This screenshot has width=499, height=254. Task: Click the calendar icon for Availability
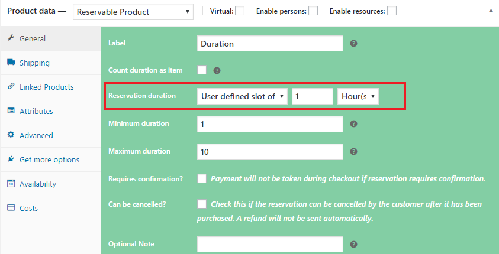point(11,184)
